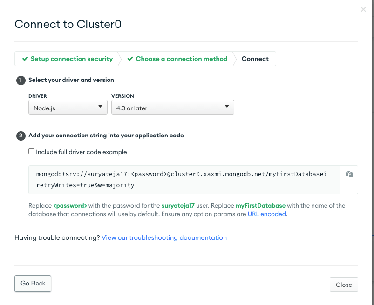The image size is (374, 305).
Task: Click the arrow on the Driver dropdown
Action: pyautogui.click(x=100, y=107)
